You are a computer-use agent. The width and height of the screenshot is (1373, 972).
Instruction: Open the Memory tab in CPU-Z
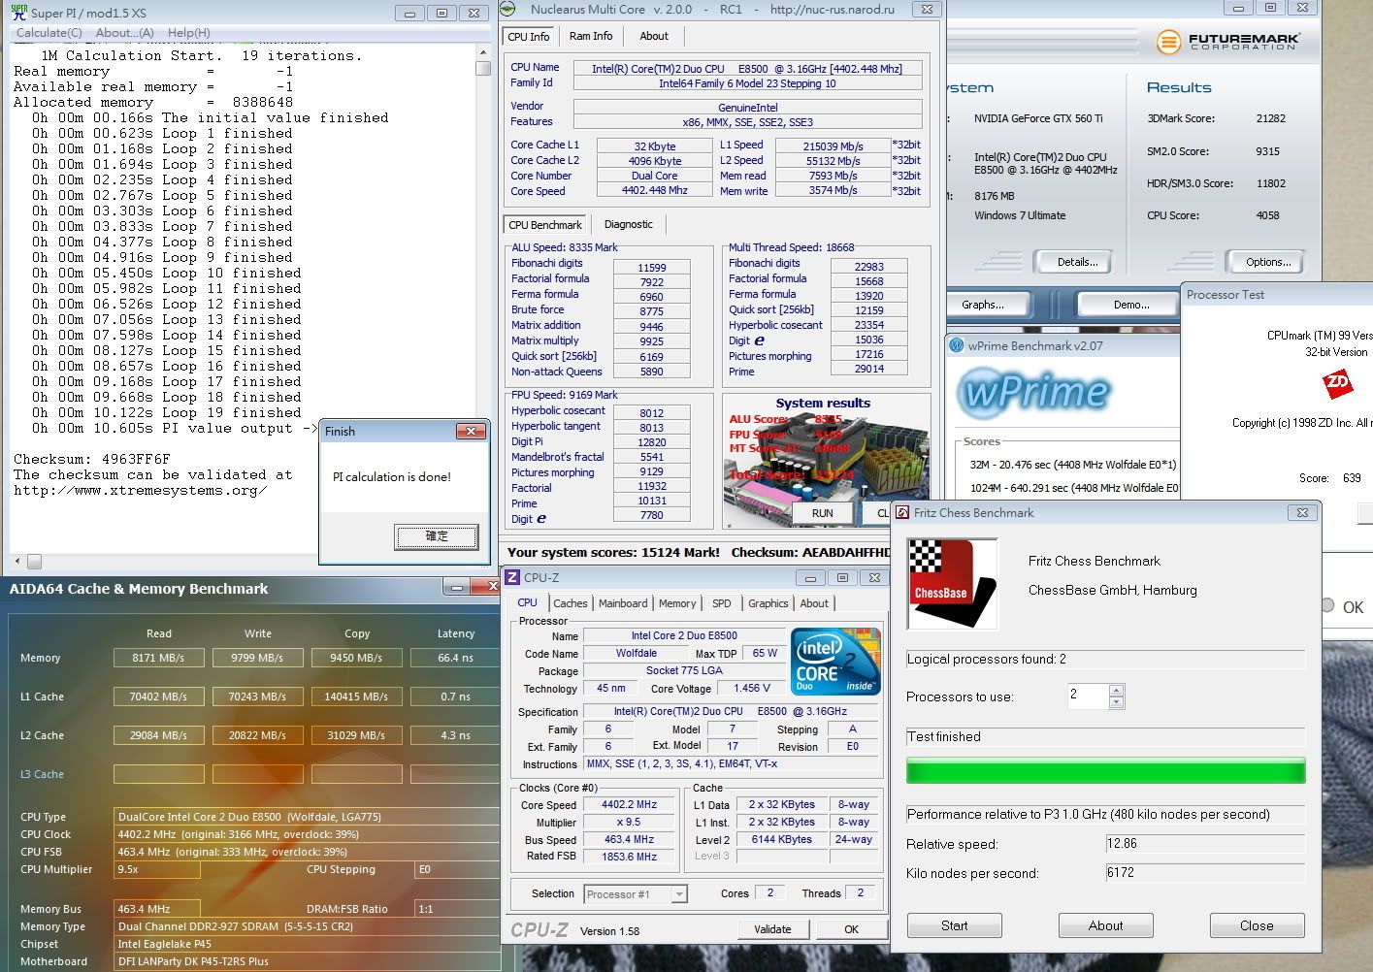click(x=677, y=603)
